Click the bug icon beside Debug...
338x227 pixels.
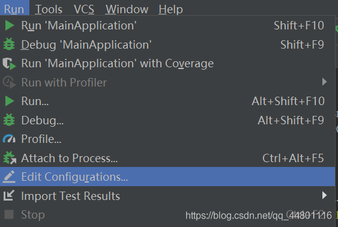pyautogui.click(x=9, y=120)
